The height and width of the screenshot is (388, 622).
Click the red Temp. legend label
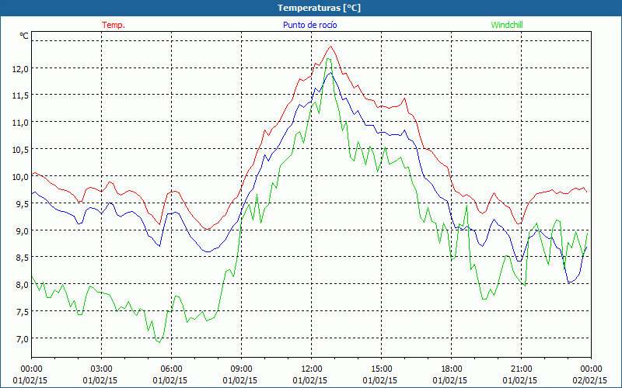pos(114,25)
